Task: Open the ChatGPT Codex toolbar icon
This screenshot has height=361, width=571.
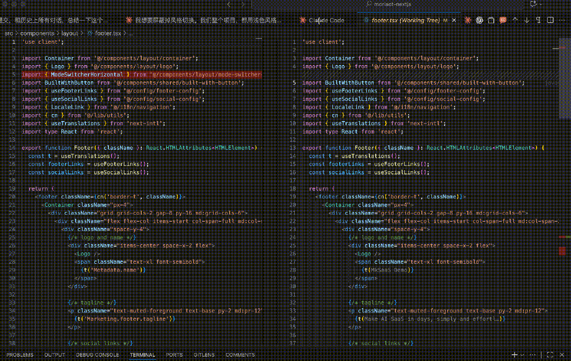Action: tap(479, 21)
